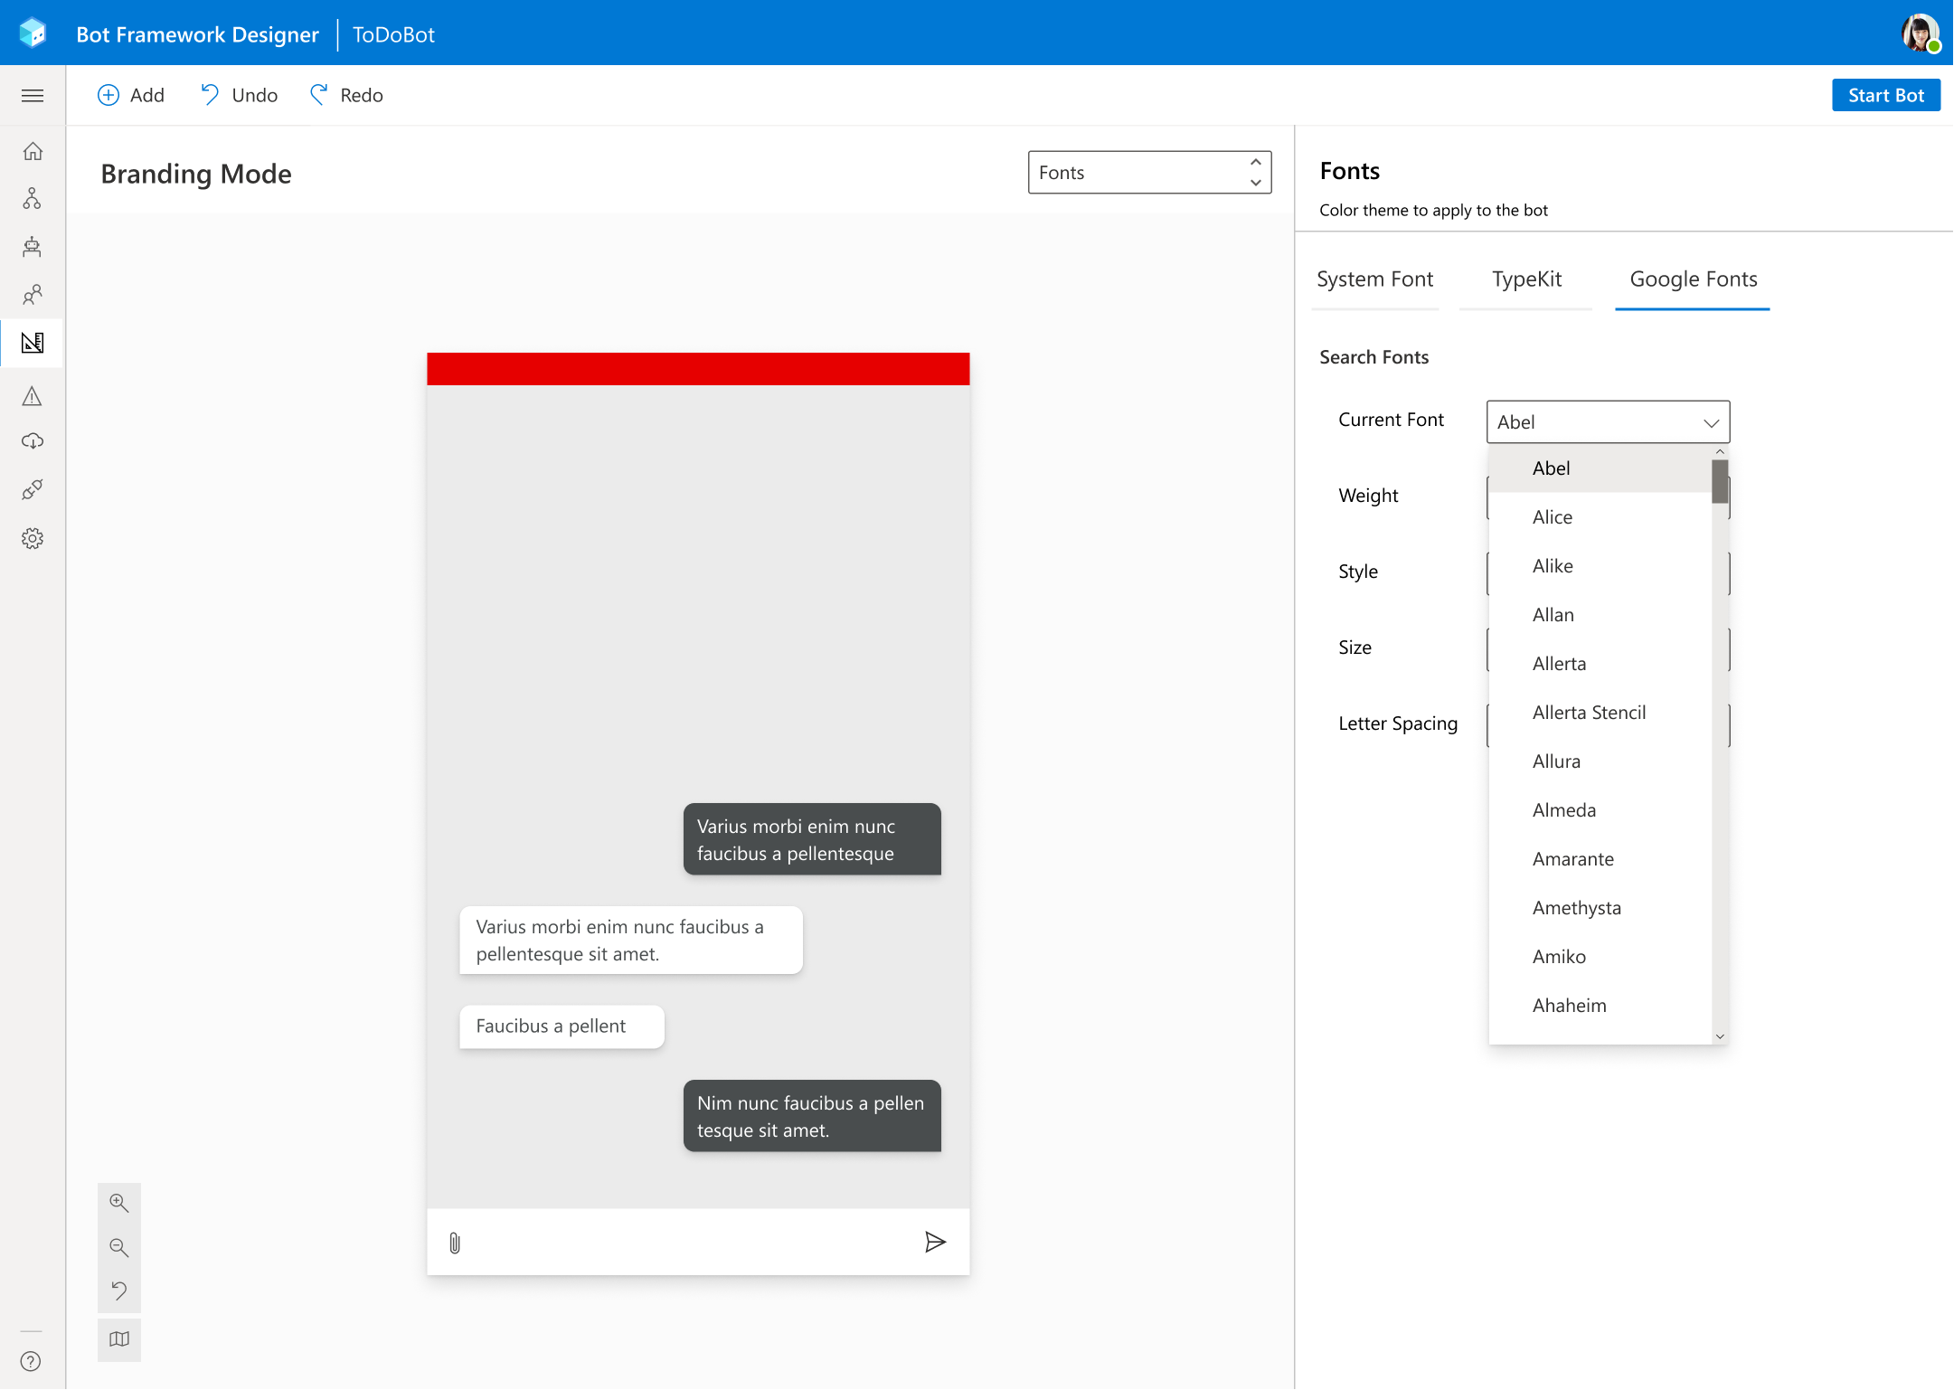The height and width of the screenshot is (1390, 1954).
Task: Open the warning notifications icon
Action: (x=33, y=396)
